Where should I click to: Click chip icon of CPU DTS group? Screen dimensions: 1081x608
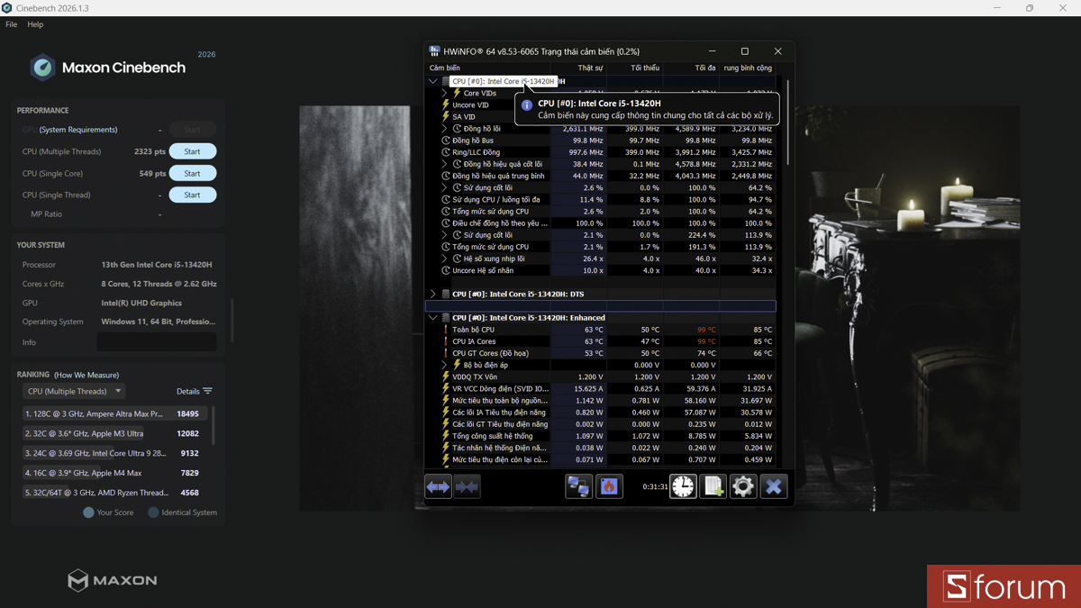pos(445,294)
